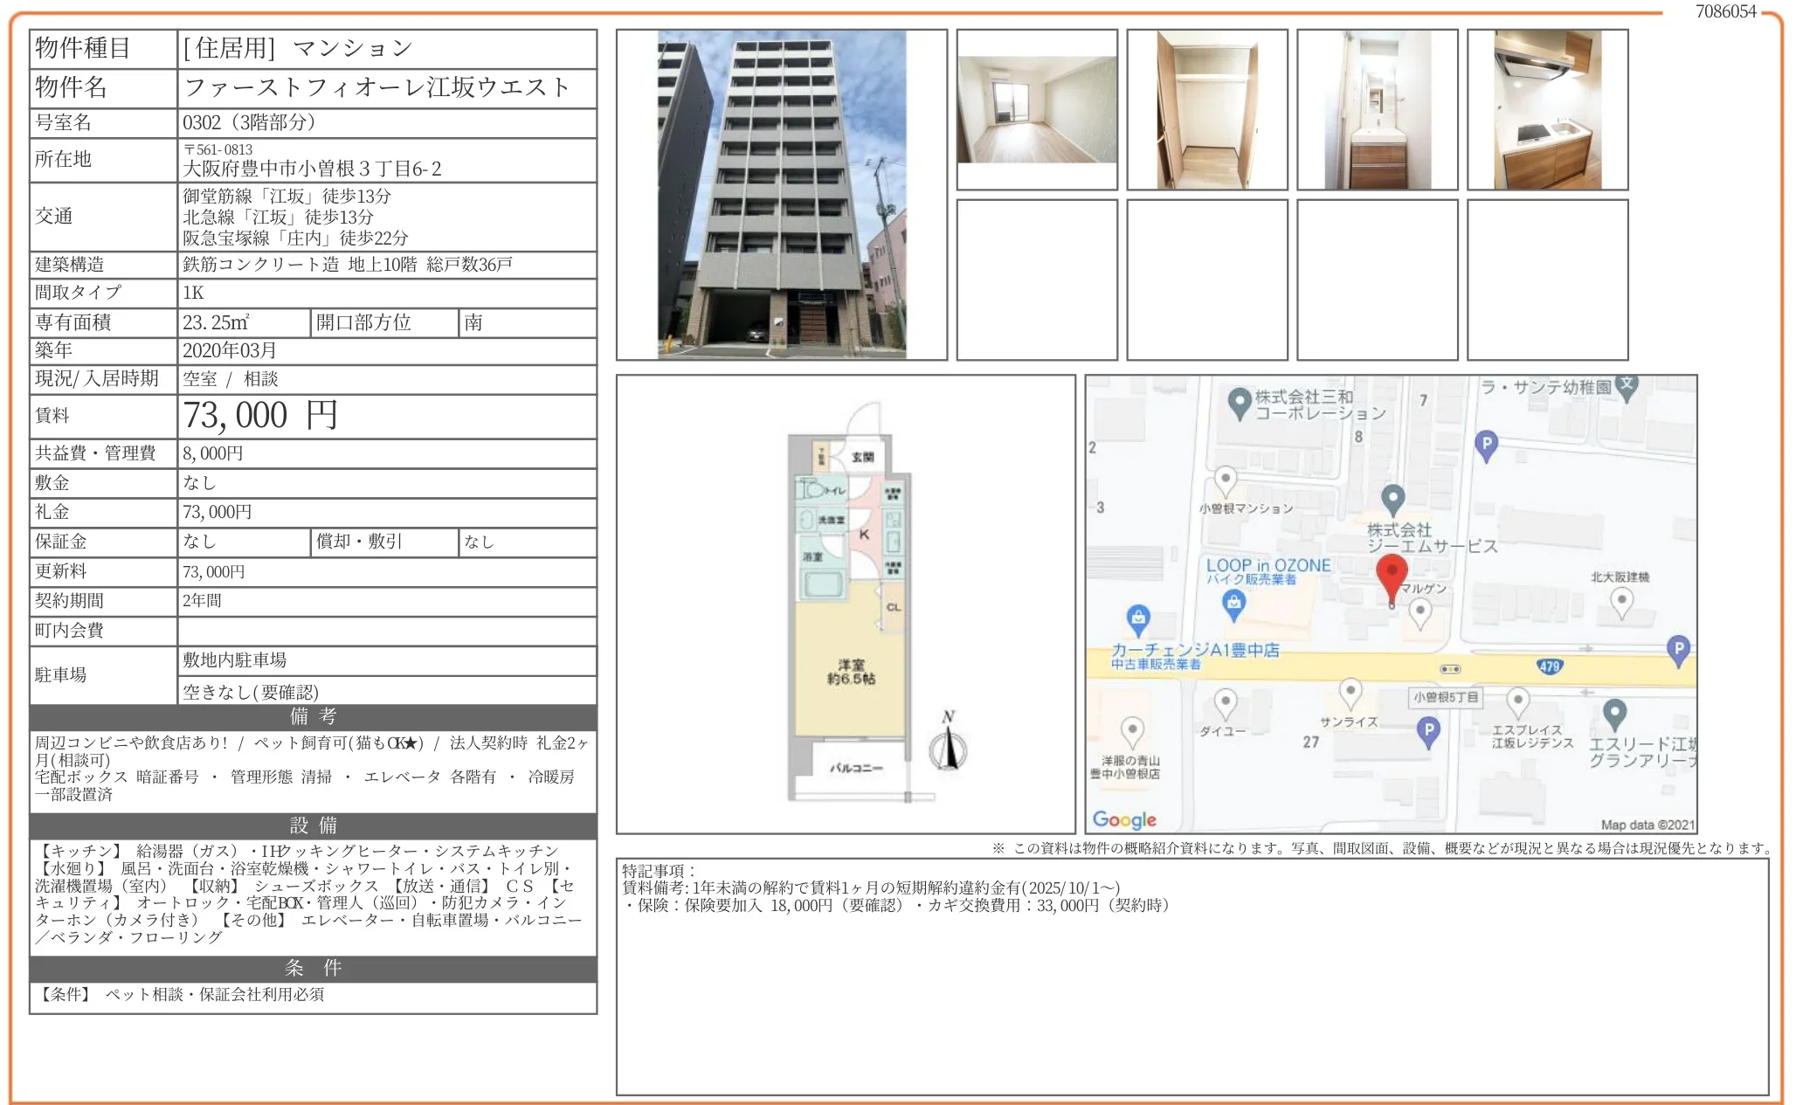Click the 株式会社ジーエムサービス map pin
Screen dimensions: 1796x1105
pos(1393,499)
